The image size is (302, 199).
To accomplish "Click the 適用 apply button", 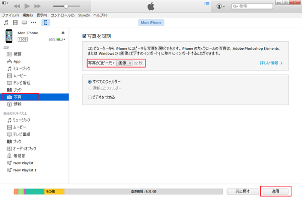I will [275, 191].
